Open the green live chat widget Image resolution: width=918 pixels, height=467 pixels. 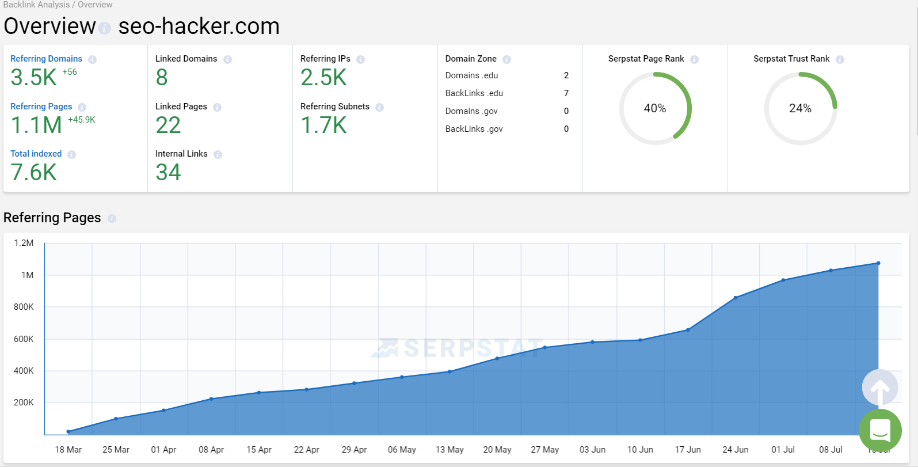coord(879,430)
